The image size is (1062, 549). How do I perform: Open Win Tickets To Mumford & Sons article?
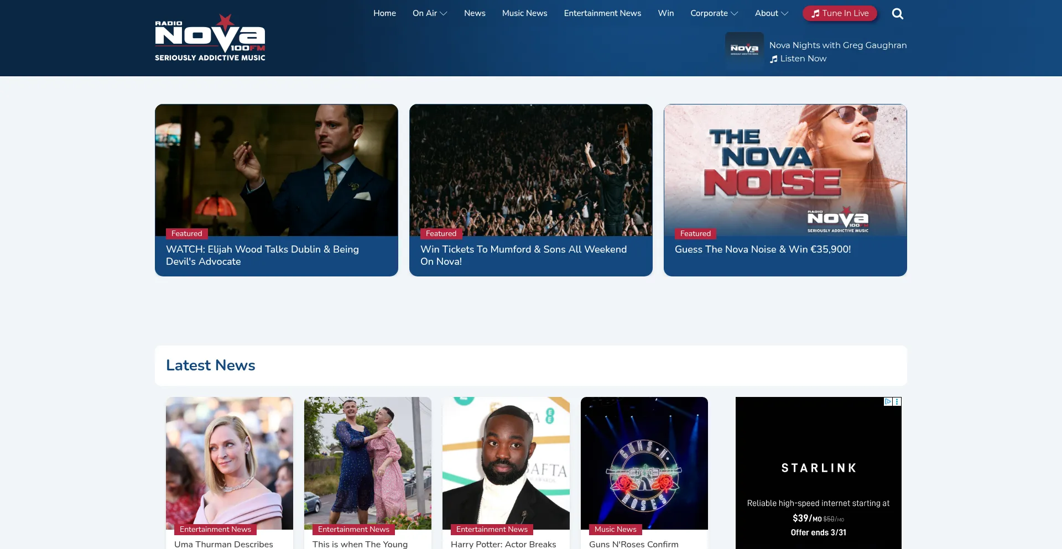click(523, 255)
